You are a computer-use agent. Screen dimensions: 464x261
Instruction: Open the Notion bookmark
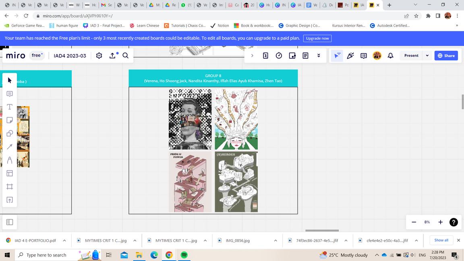(x=220, y=26)
